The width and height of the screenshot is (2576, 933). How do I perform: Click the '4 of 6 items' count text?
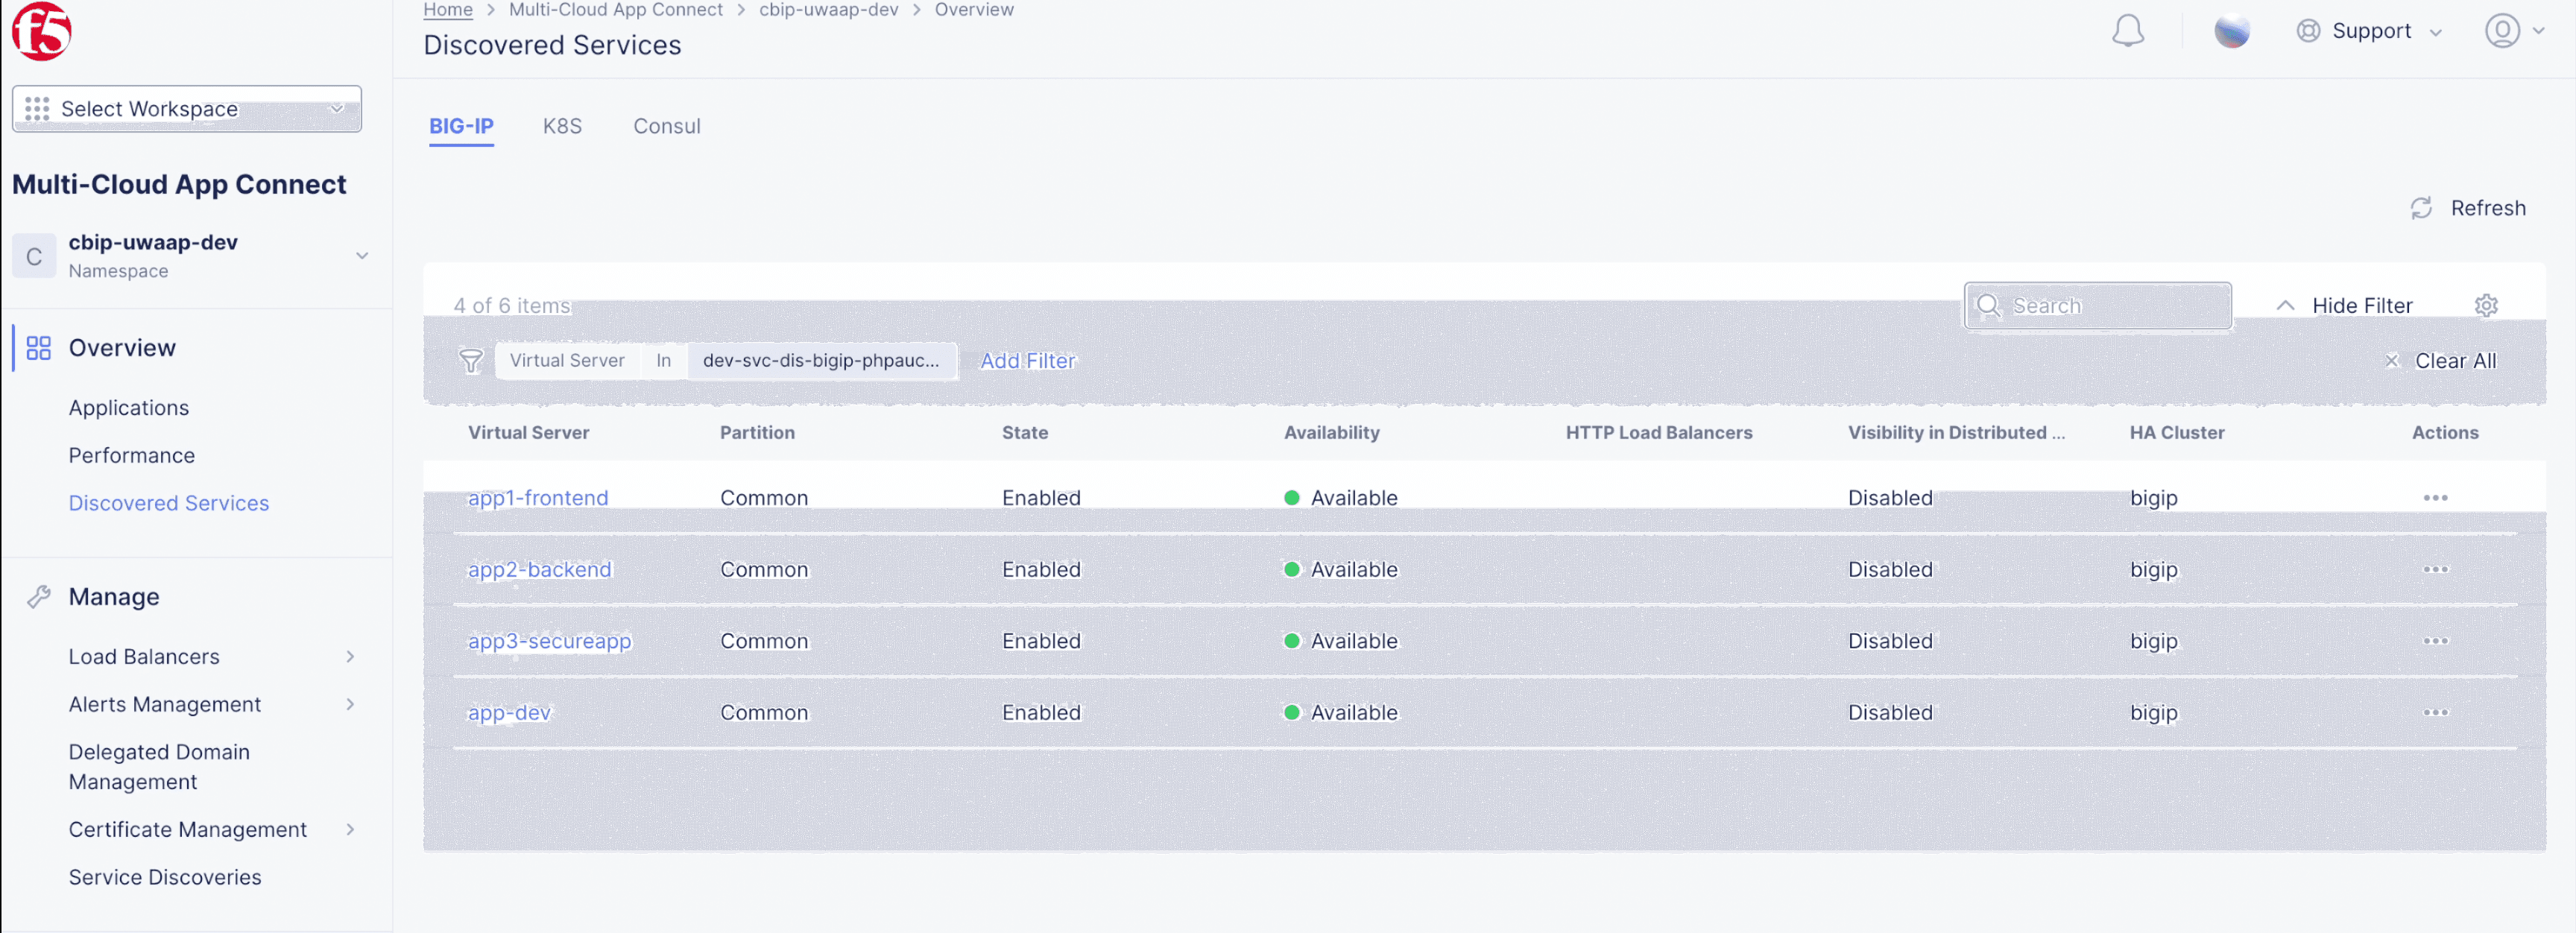[x=511, y=306]
